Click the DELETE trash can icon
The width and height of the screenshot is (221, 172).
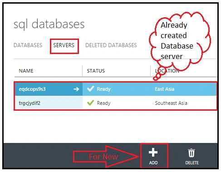192,153
